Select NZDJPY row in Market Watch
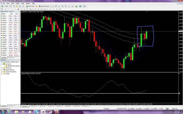The width and height of the screenshot is (183, 114). [x=9, y=55]
